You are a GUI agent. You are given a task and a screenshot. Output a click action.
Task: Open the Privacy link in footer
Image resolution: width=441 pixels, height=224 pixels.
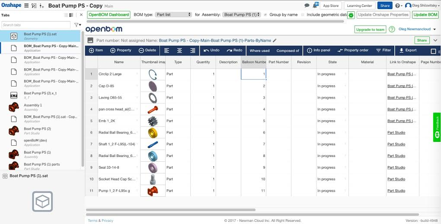pyautogui.click(x=107, y=221)
